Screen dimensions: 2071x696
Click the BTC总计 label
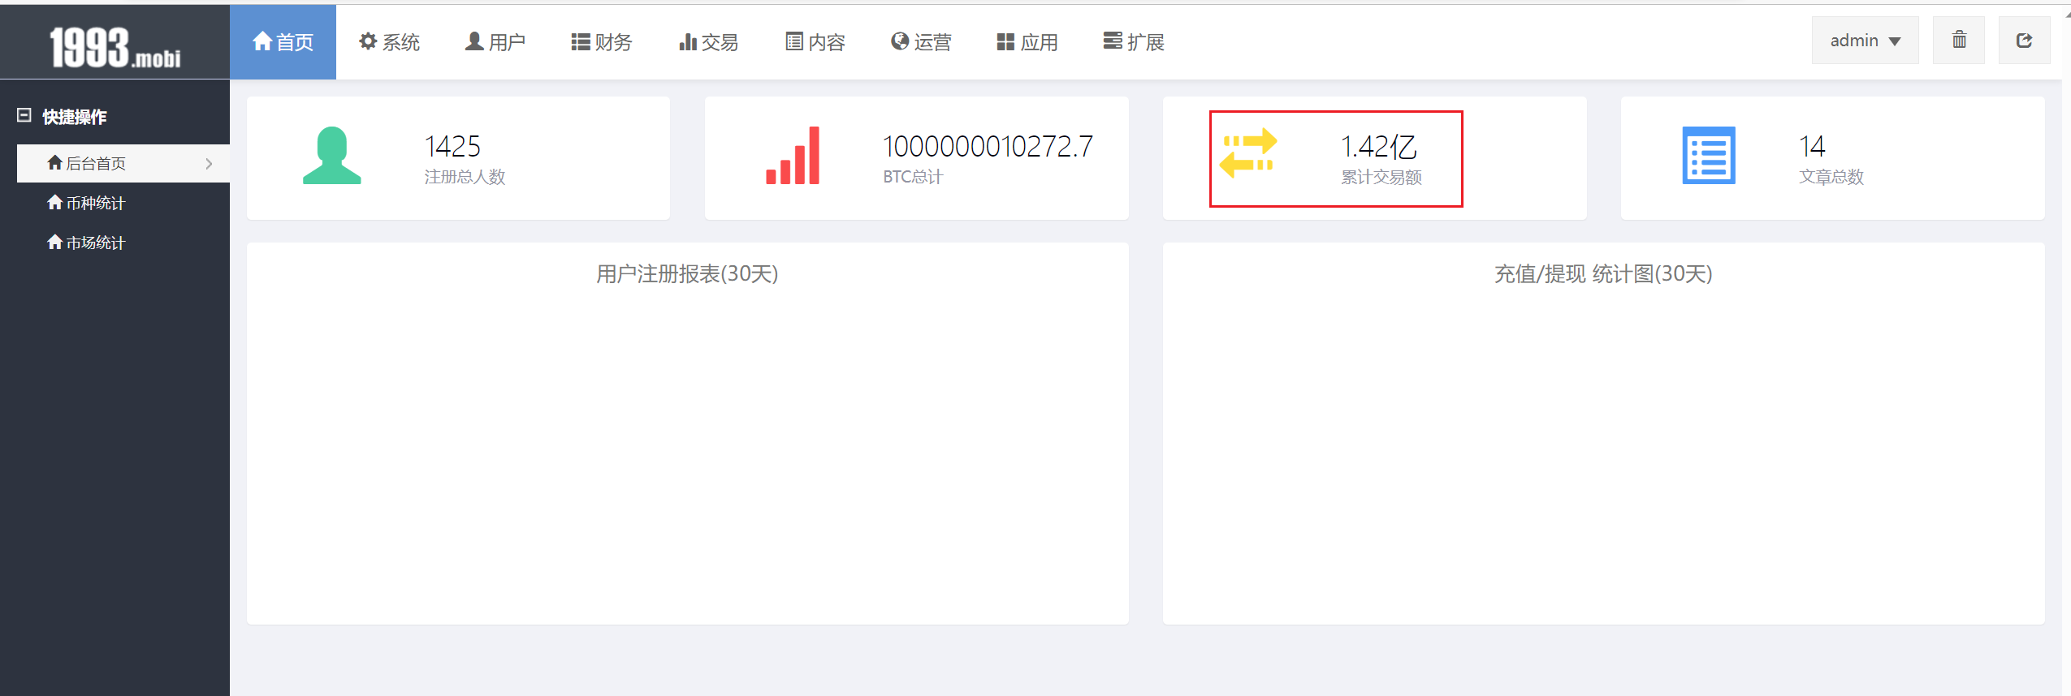(x=913, y=177)
